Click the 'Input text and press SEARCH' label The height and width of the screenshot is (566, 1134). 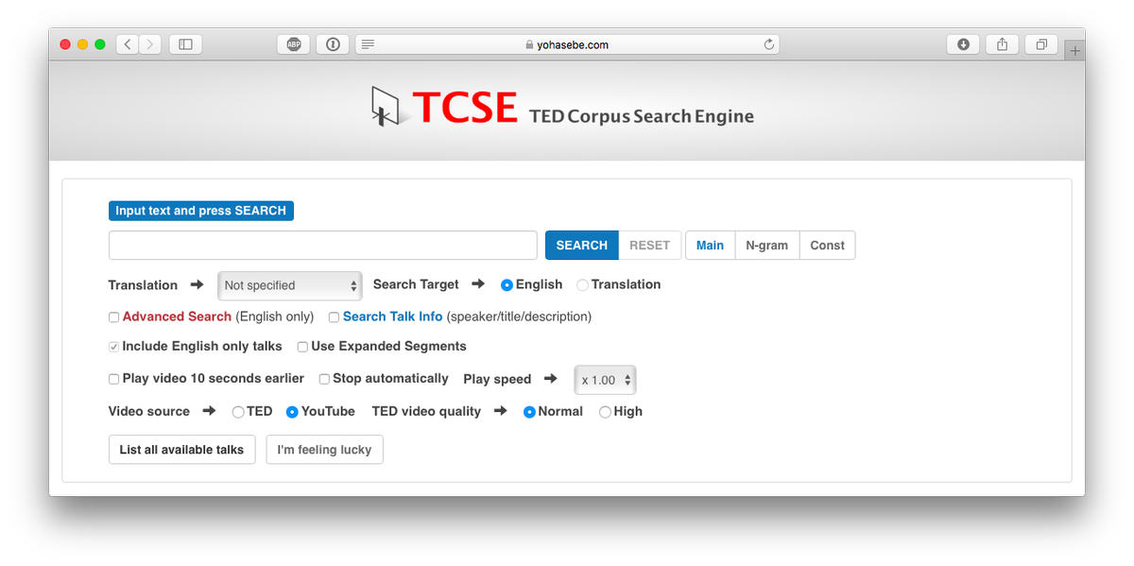(x=201, y=211)
